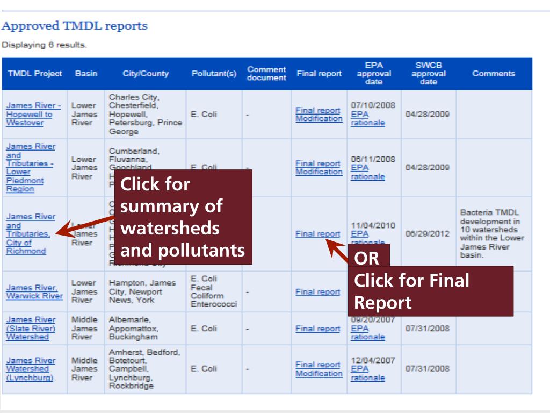The image size is (550, 413).
Task: View Final report for Slate River Watershed
Action: pos(317,329)
